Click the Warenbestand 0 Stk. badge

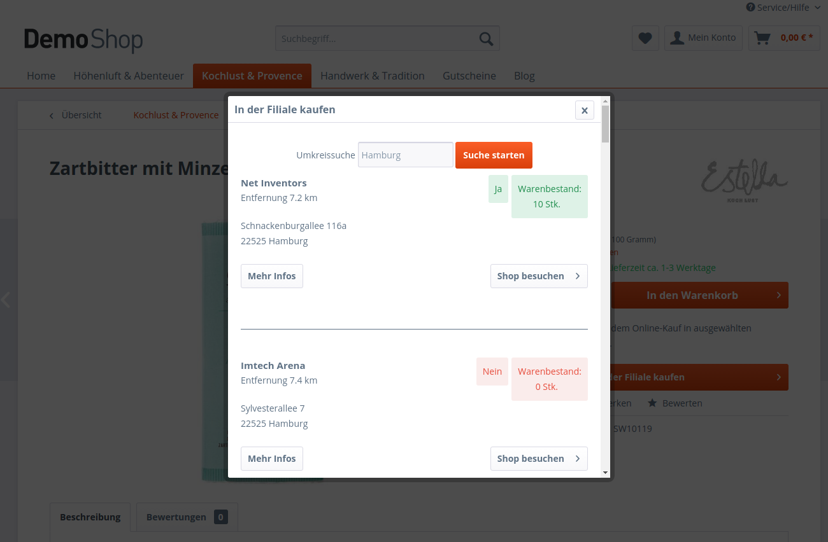point(550,379)
